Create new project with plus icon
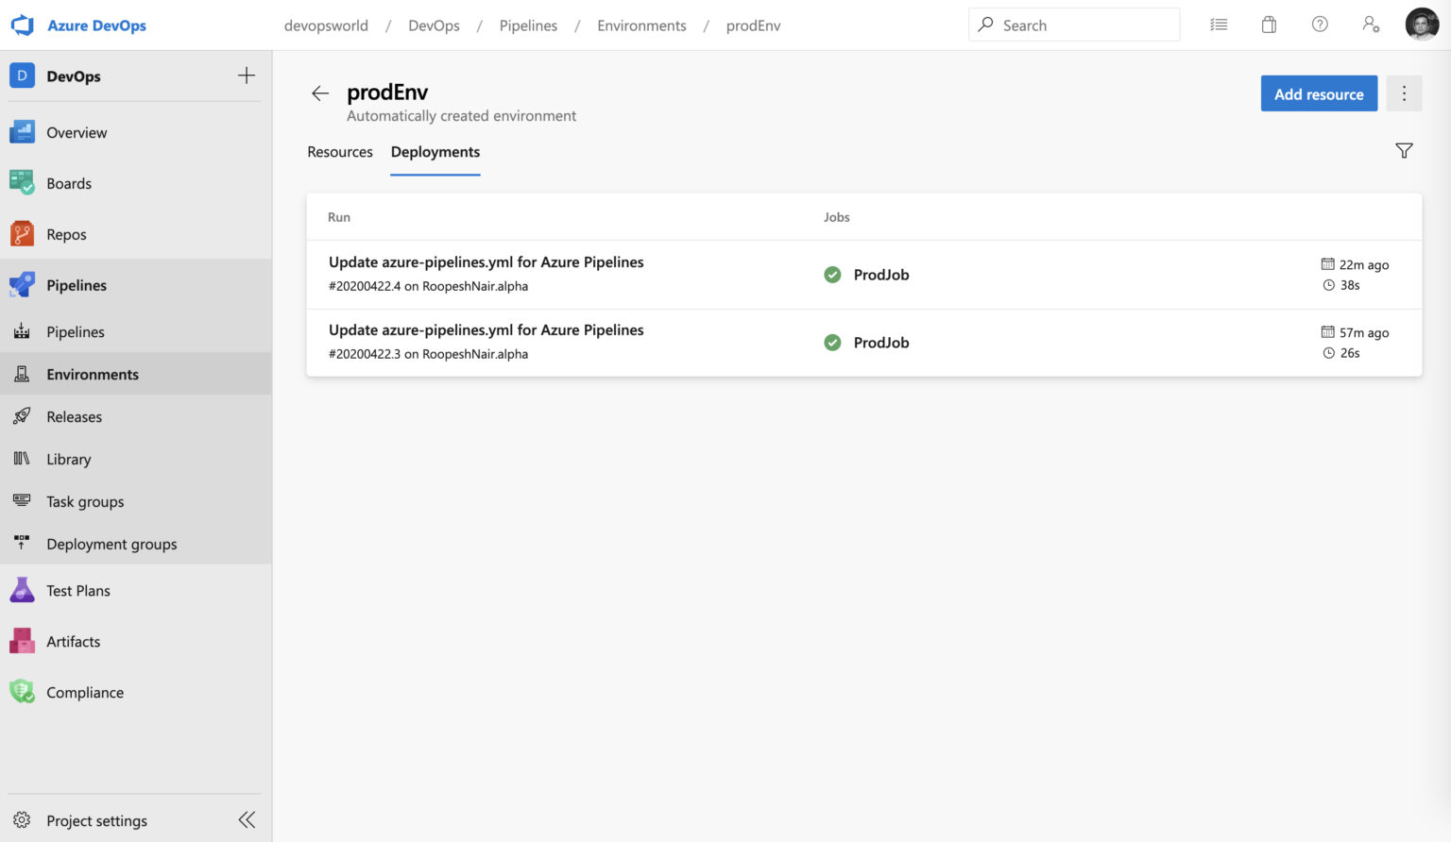This screenshot has width=1451, height=842. pyautogui.click(x=246, y=75)
